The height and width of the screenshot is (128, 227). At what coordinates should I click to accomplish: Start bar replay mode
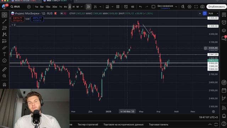[132, 7]
